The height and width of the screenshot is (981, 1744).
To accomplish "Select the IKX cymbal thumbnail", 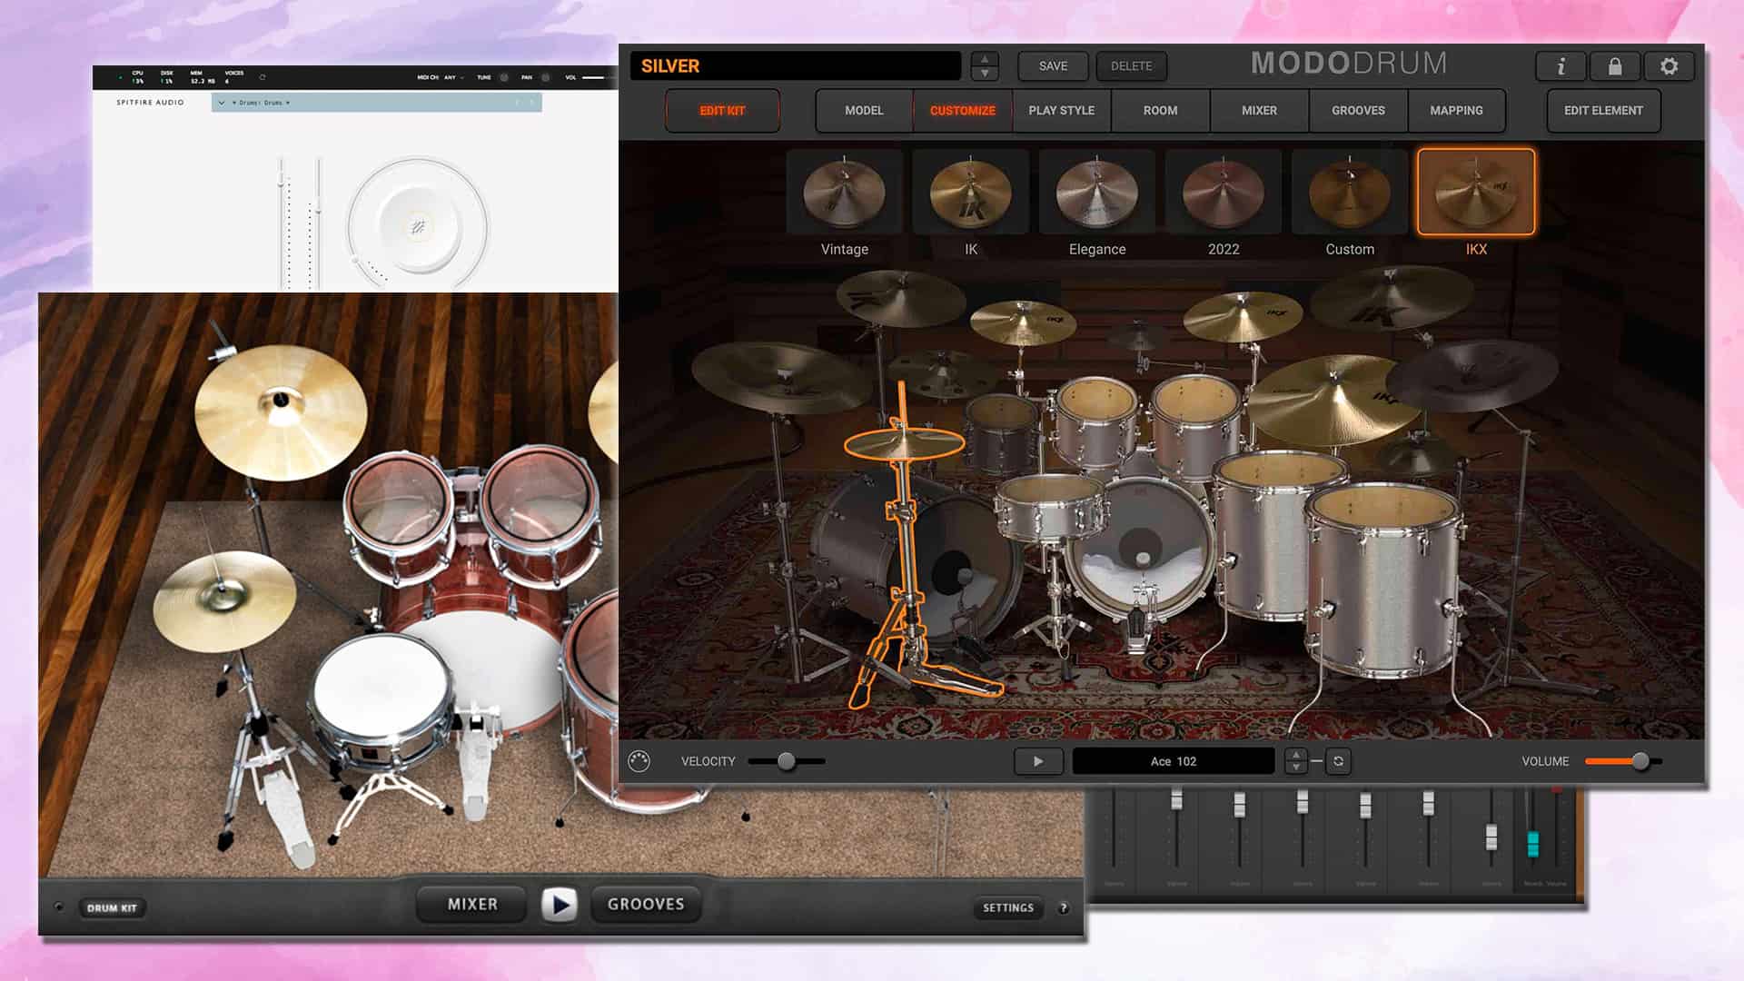I will 1476,193.
